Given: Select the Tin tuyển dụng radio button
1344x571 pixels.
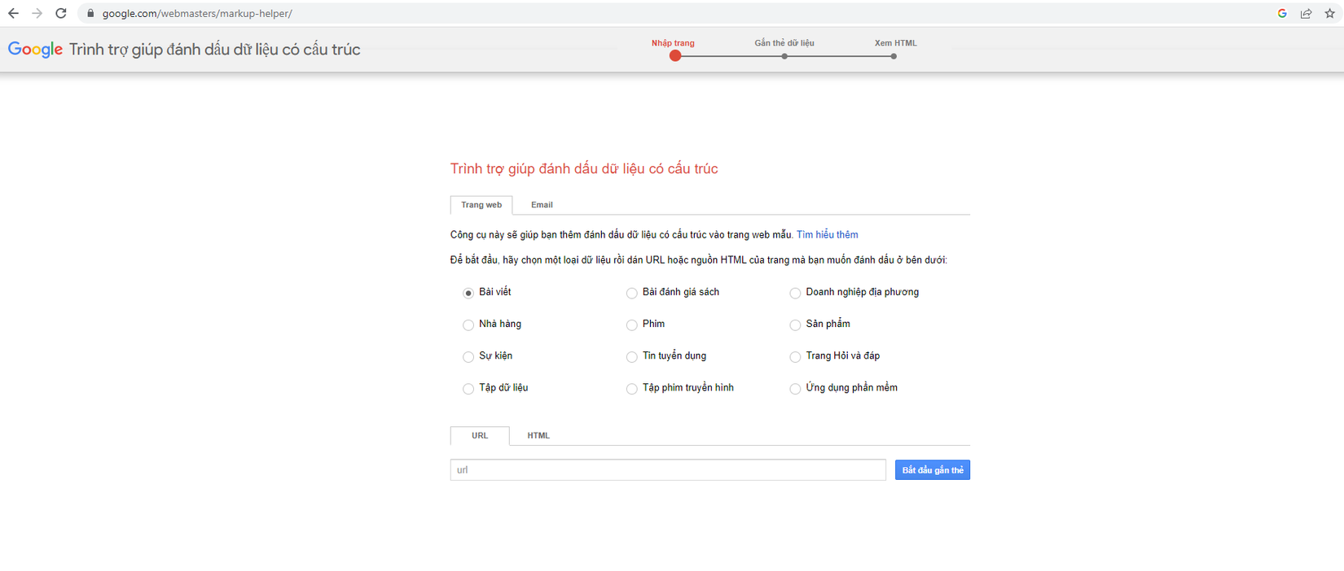Looking at the screenshot, I should coord(631,356).
